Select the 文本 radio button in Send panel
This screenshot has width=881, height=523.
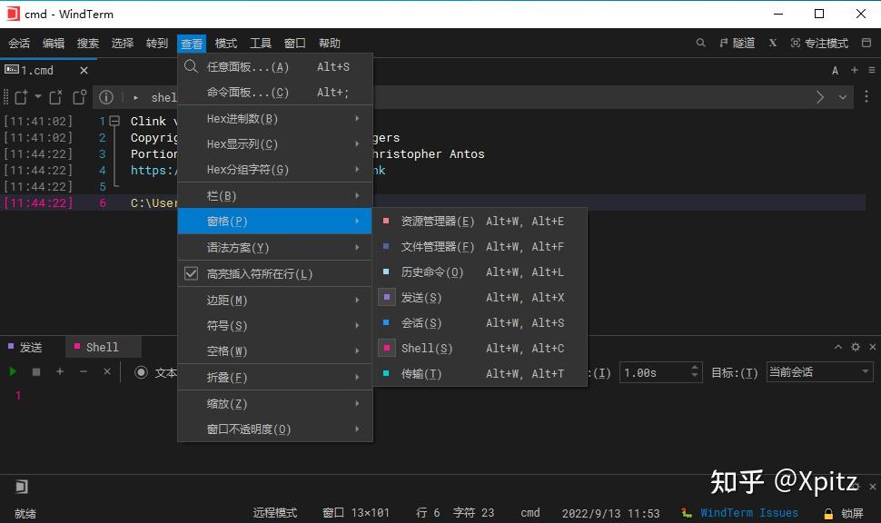pyautogui.click(x=144, y=371)
